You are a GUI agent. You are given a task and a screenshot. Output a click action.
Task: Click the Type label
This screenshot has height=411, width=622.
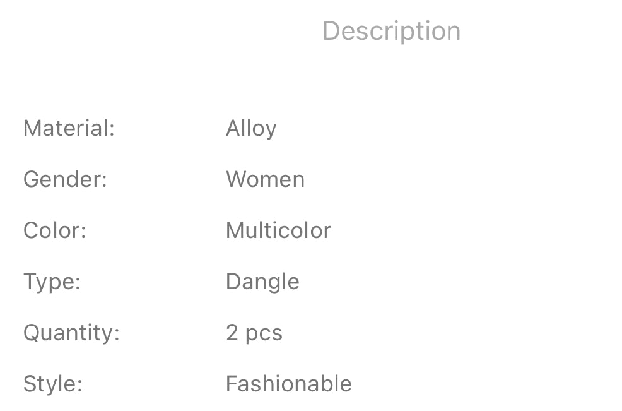52,282
